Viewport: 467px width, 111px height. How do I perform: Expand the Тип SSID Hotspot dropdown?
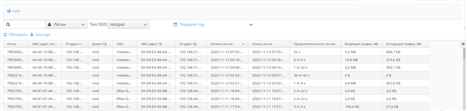tap(129, 24)
